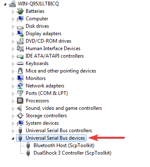Expand the Ports (COM & LPT) node

point(13,94)
